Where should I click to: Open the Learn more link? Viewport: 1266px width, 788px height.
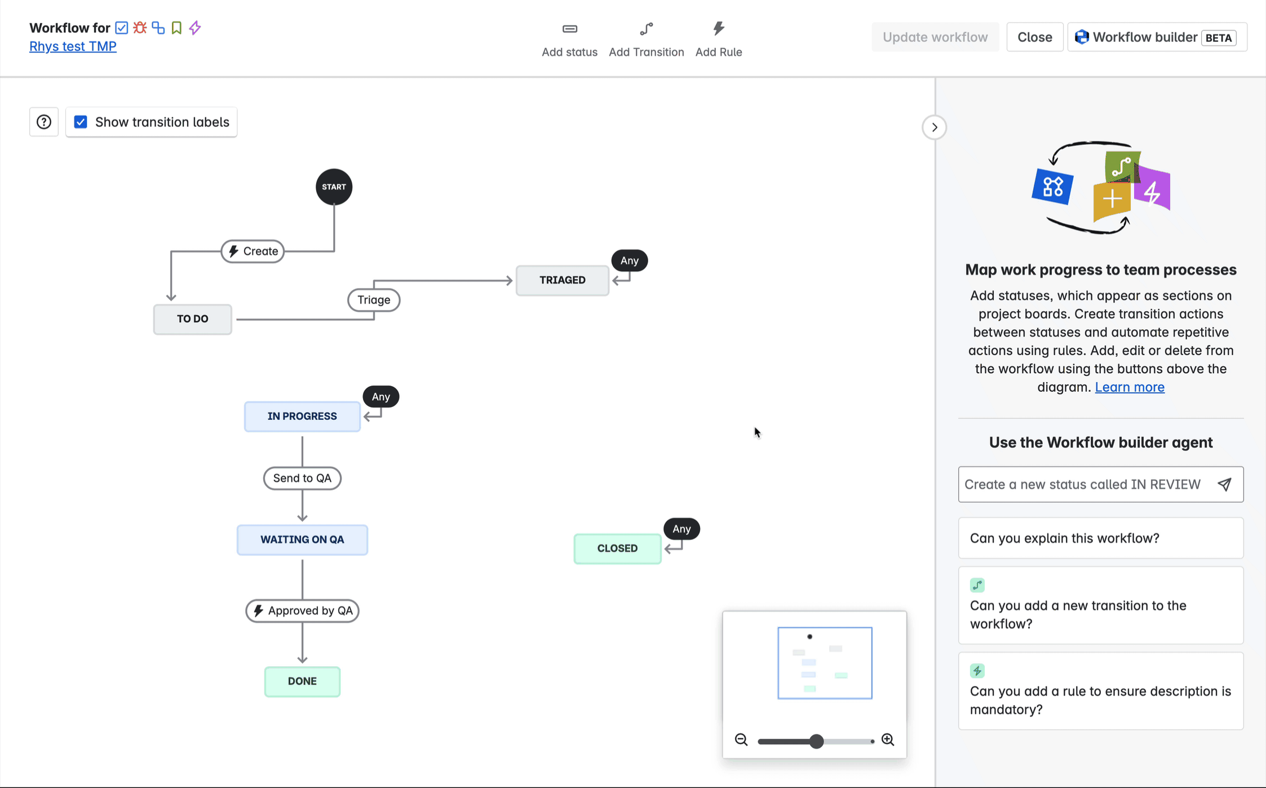(1130, 387)
